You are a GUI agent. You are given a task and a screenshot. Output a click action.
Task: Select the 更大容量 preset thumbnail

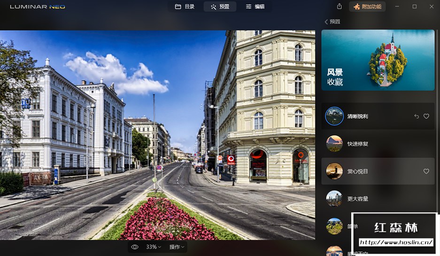pyautogui.click(x=334, y=198)
